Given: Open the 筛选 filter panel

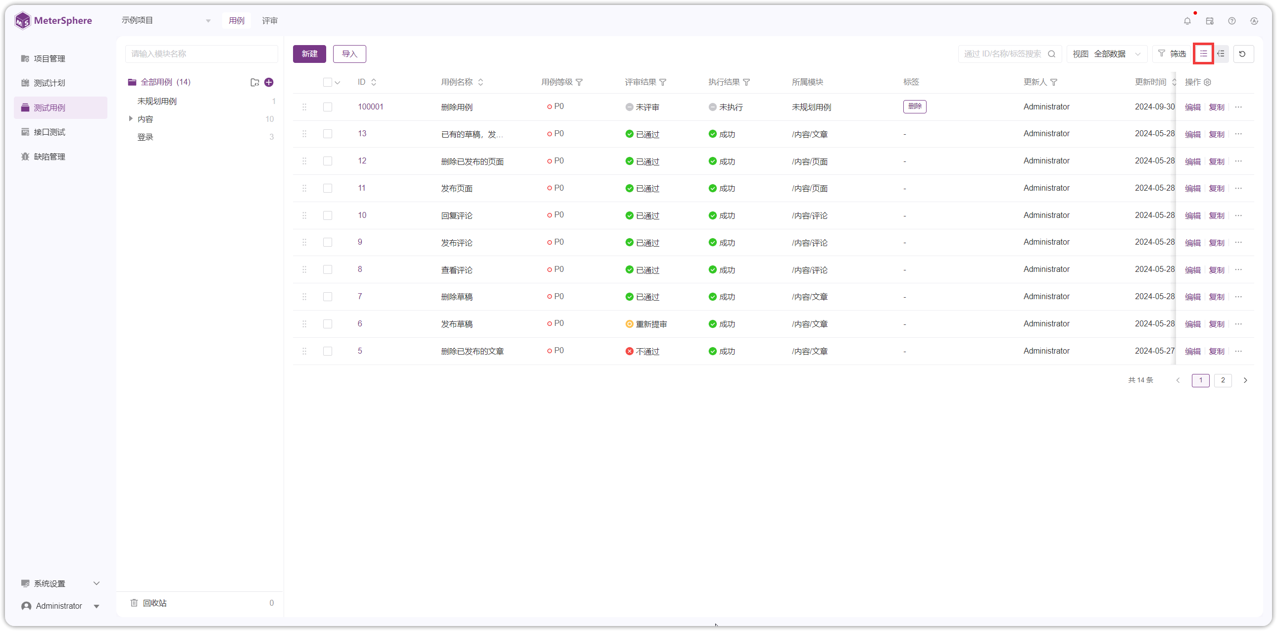Looking at the screenshot, I should (x=1172, y=53).
